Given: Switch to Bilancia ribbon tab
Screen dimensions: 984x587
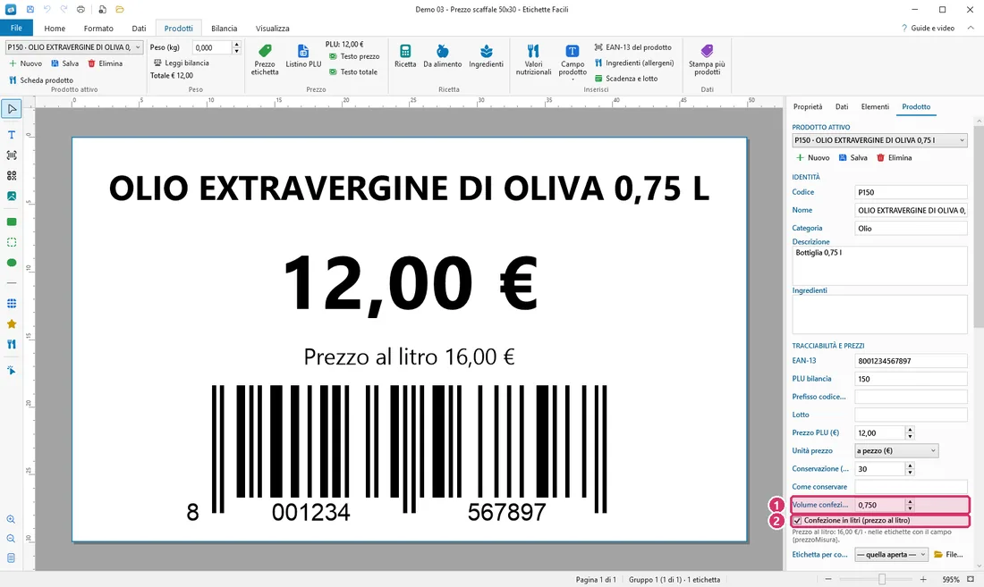Looking at the screenshot, I should click(224, 29).
